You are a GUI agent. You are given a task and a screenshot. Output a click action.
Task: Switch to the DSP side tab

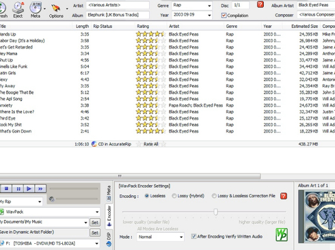(109, 239)
